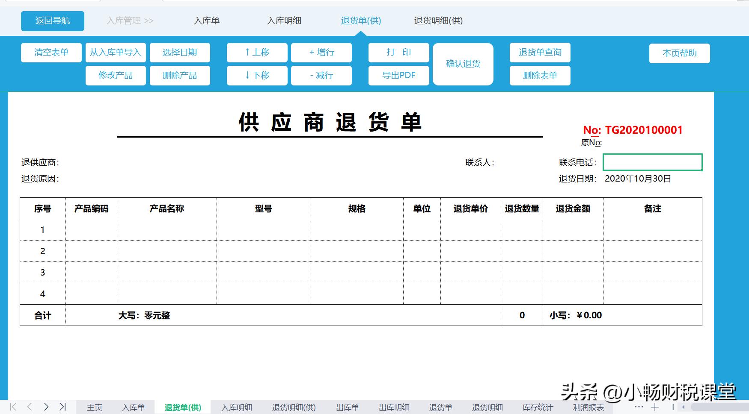
Task: Click the ↓下移 move-down tool
Action: tap(256, 75)
